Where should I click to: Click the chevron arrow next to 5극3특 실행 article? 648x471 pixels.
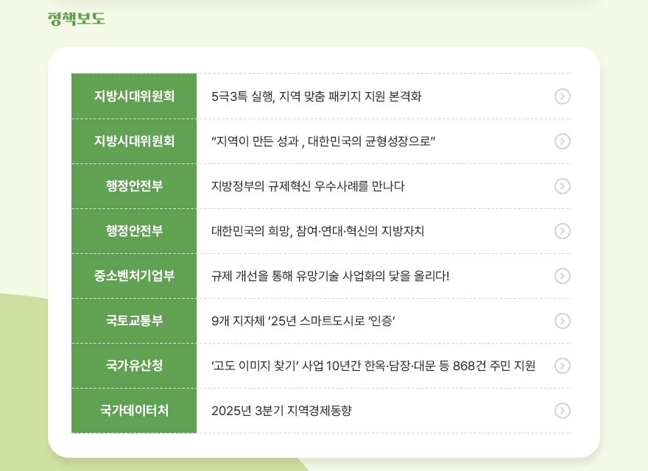pos(563,96)
